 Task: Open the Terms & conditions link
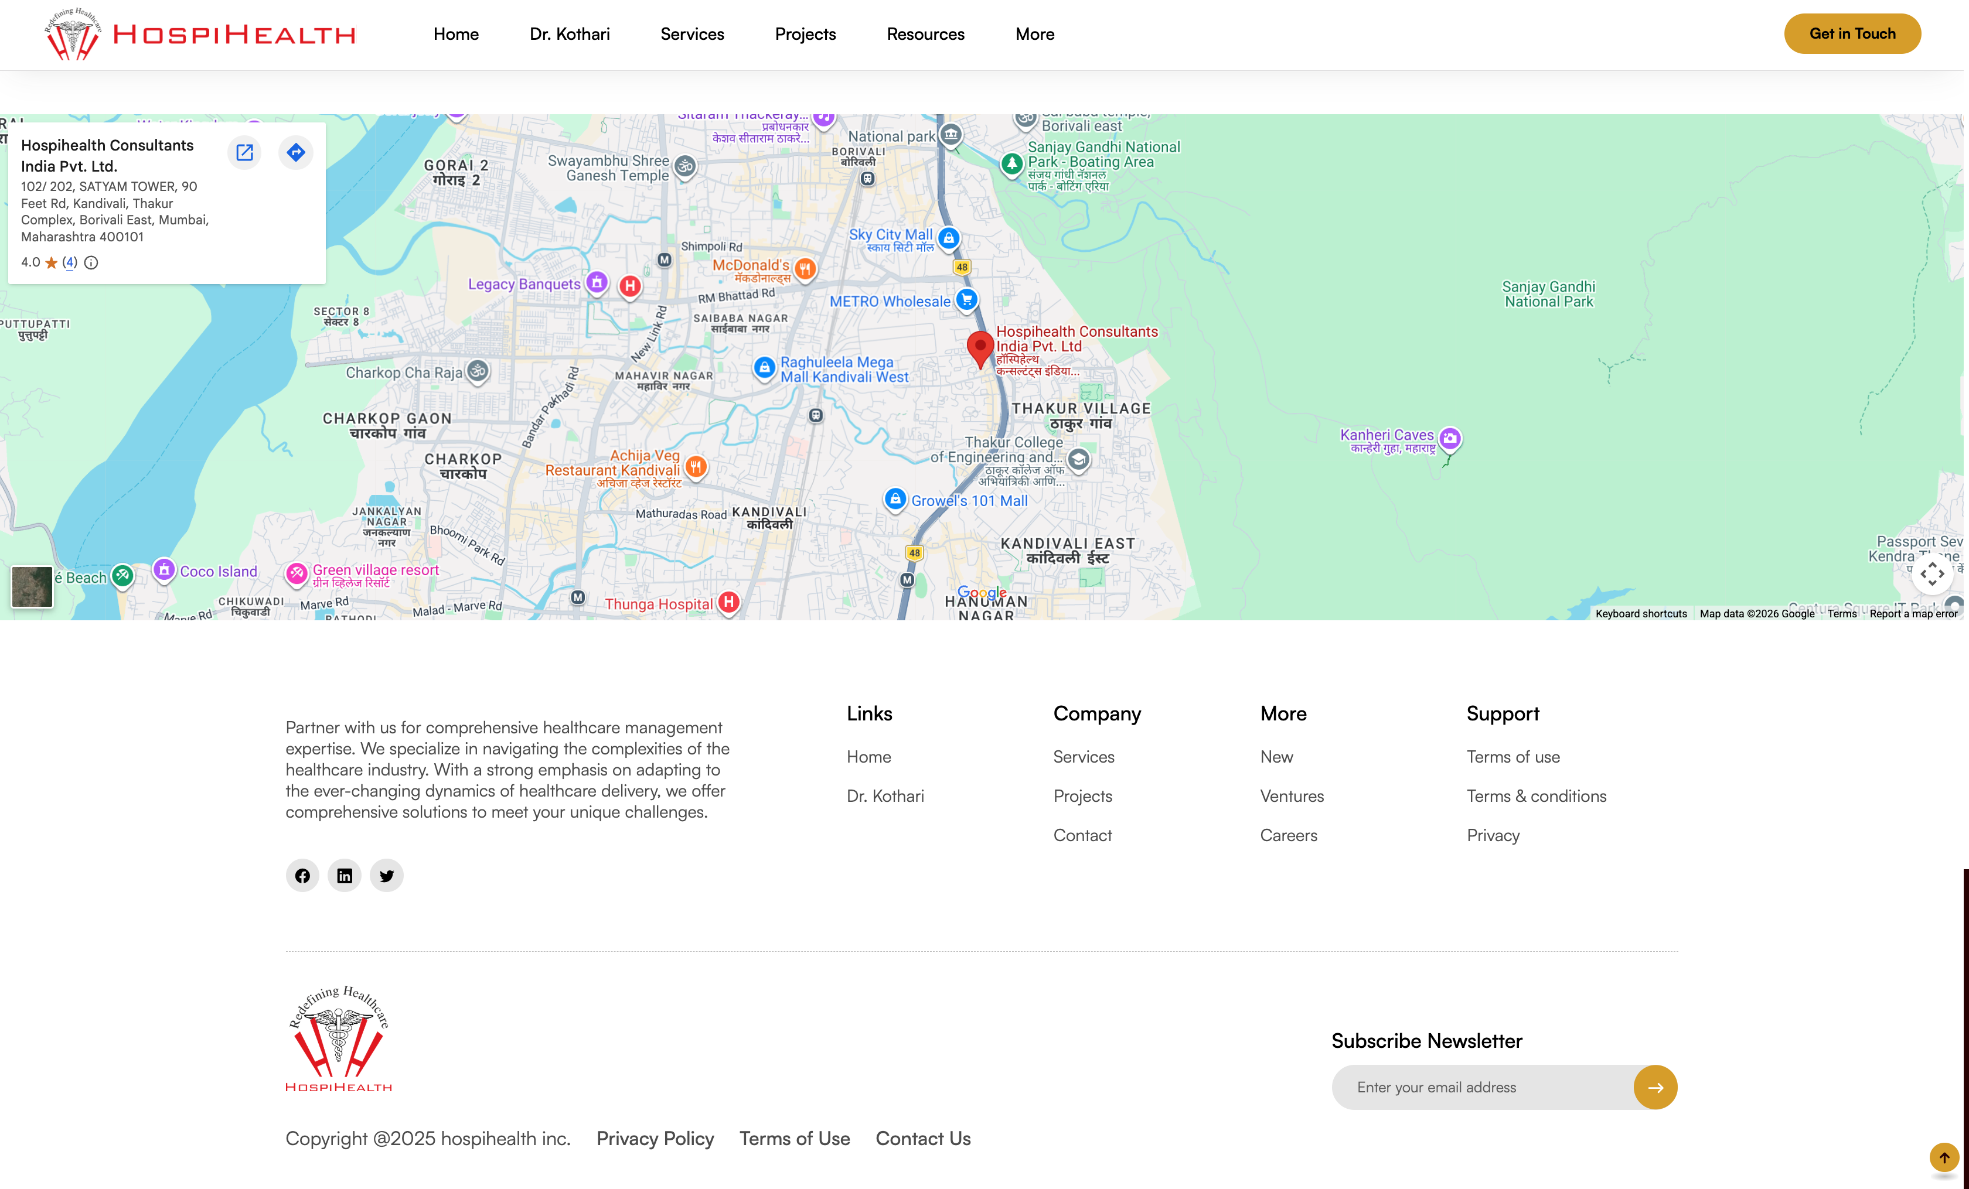pyautogui.click(x=1537, y=796)
